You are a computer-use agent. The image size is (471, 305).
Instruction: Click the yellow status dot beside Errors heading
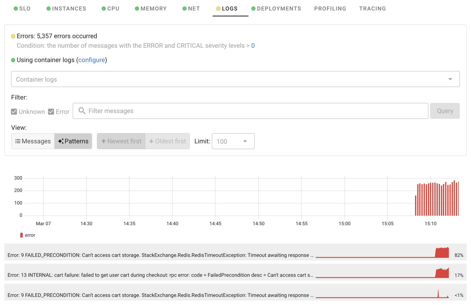click(x=13, y=36)
